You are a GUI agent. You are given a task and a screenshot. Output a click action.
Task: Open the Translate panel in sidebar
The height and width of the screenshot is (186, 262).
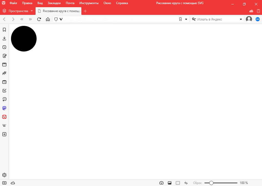click(x=4, y=73)
